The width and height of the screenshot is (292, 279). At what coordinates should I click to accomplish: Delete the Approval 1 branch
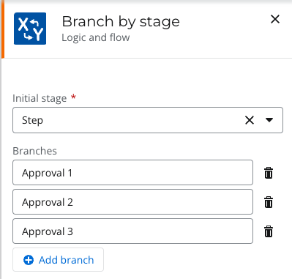tap(269, 173)
